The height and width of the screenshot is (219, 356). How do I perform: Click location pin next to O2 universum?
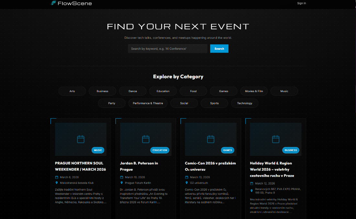tap(187, 183)
